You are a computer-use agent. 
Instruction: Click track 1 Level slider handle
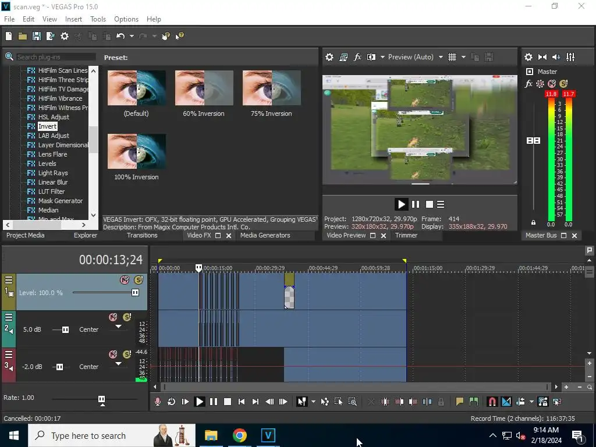135,292
